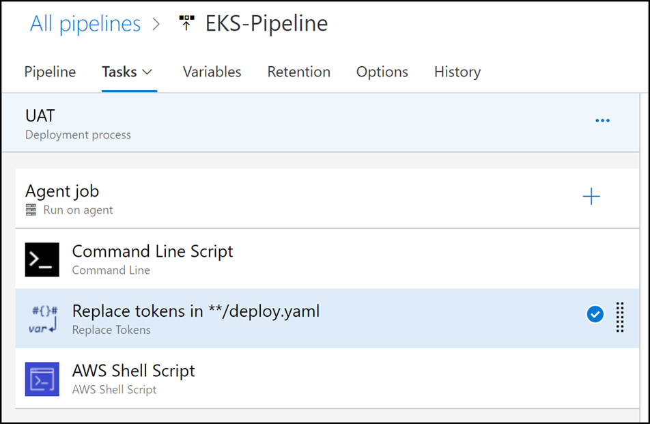Open the Retention tab
This screenshot has width=650, height=424.
coord(298,72)
